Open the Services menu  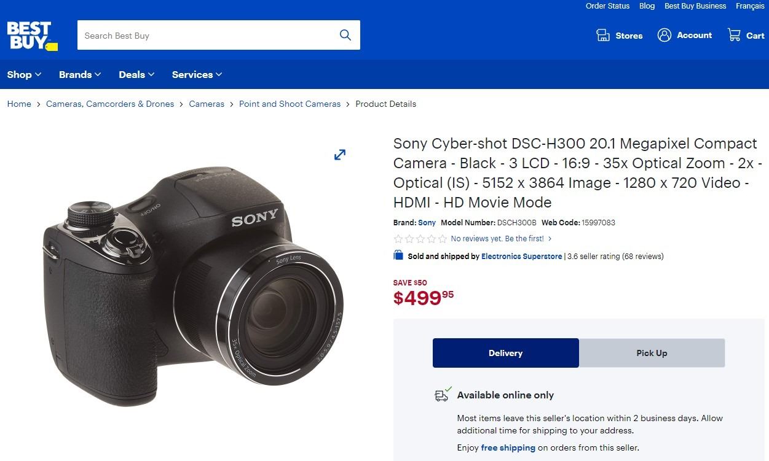point(197,74)
